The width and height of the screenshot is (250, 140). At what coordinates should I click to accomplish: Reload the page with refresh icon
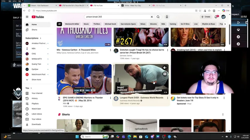(29, 10)
